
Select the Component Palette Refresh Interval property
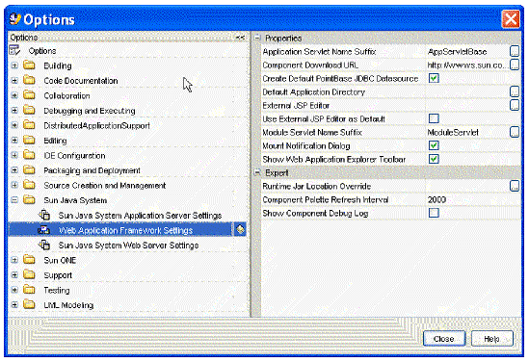pos(326,199)
